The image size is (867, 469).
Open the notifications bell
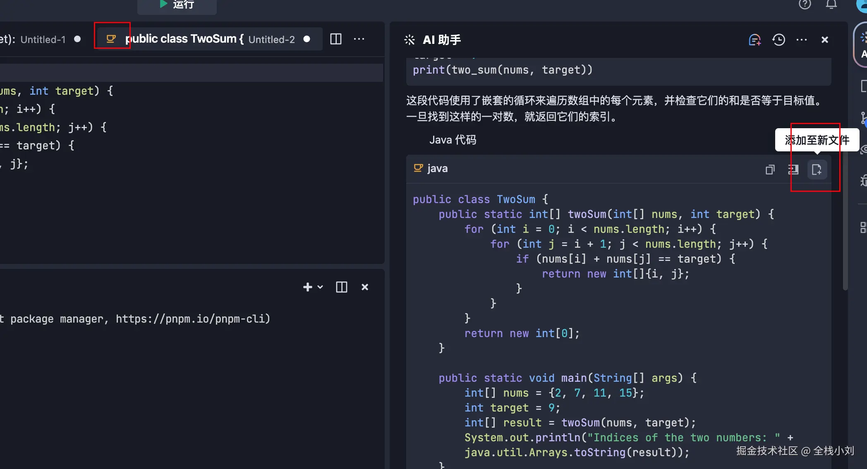pos(831,5)
